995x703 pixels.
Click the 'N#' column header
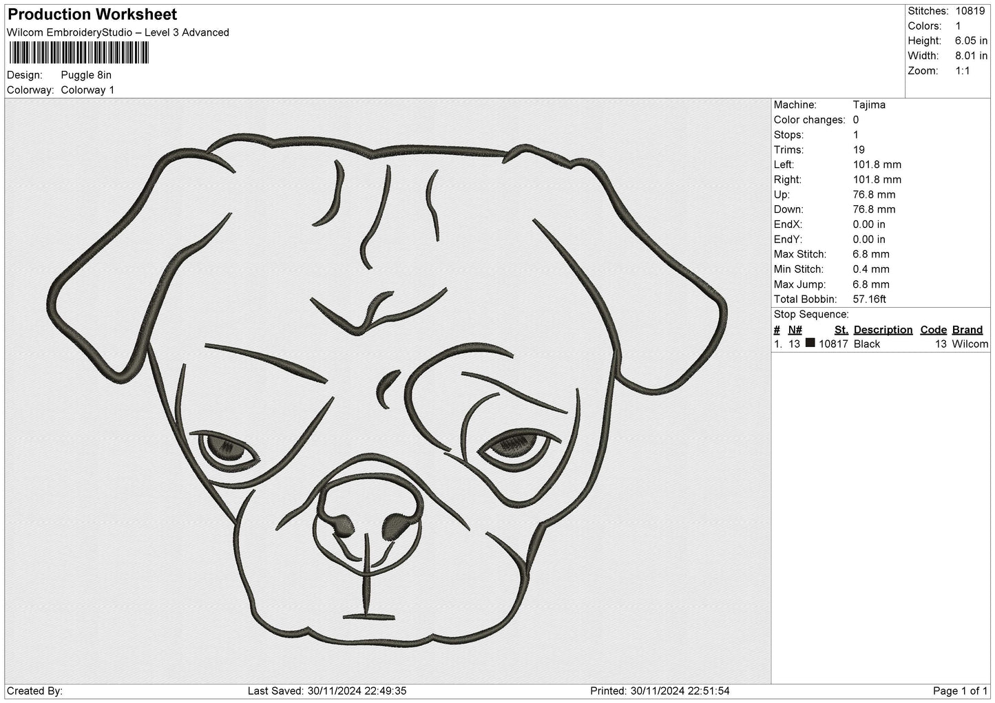tap(795, 330)
